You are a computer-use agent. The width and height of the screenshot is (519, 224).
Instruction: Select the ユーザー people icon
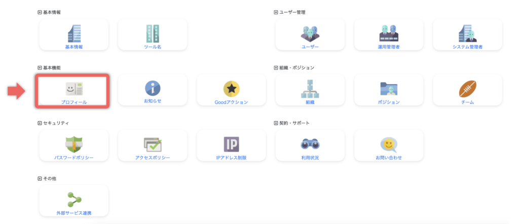click(310, 33)
